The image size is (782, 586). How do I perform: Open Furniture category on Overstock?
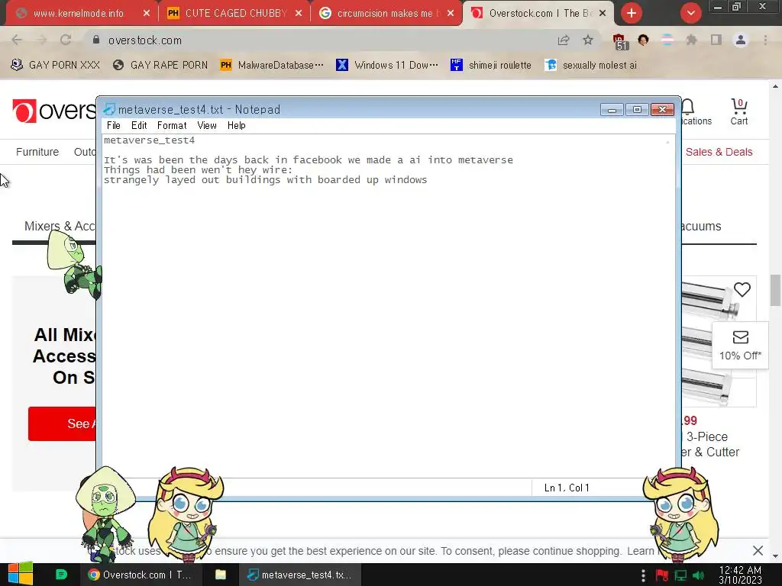[37, 152]
